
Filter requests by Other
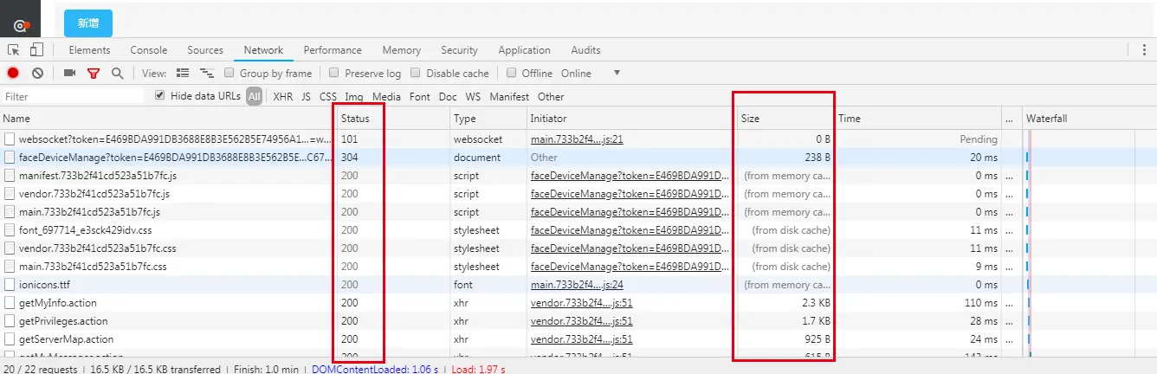551,97
